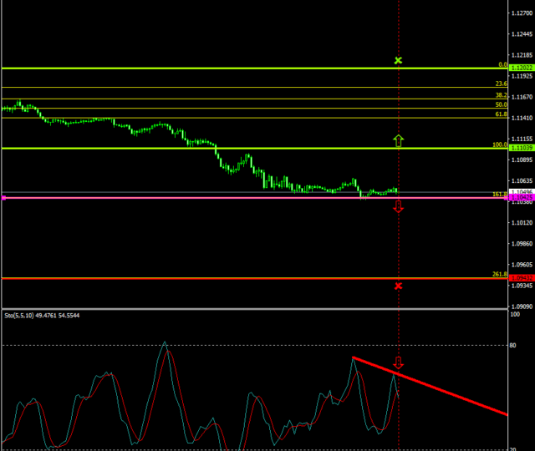Select the Fibonacci 261.8 level label

[499, 274]
